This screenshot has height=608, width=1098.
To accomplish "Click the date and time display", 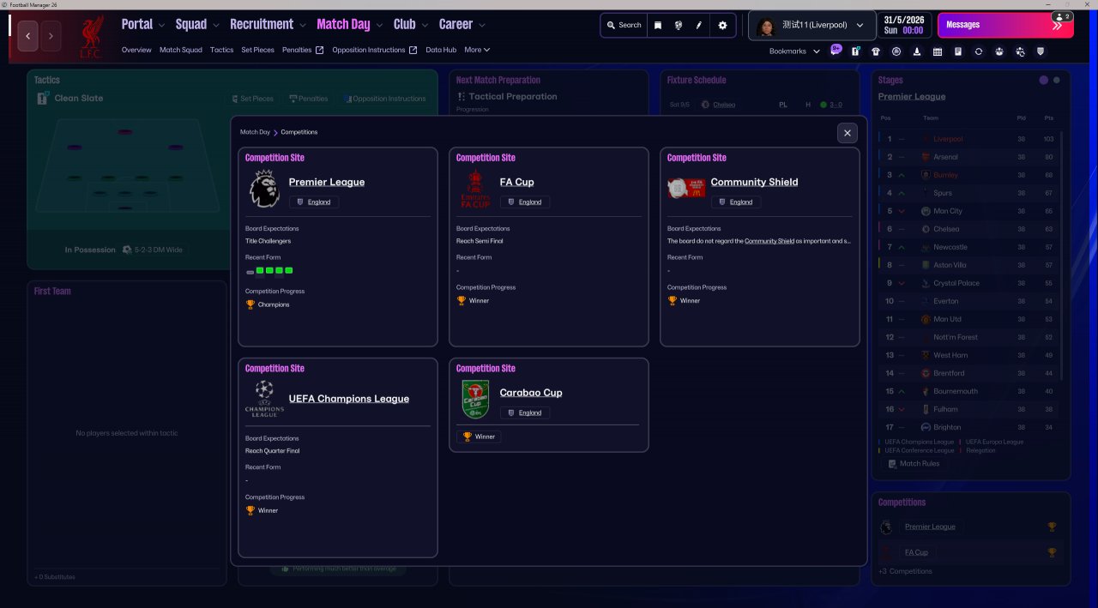I will pos(905,25).
